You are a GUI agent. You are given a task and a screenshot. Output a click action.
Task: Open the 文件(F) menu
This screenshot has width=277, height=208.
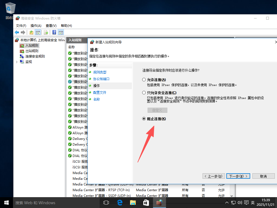pos(21,26)
